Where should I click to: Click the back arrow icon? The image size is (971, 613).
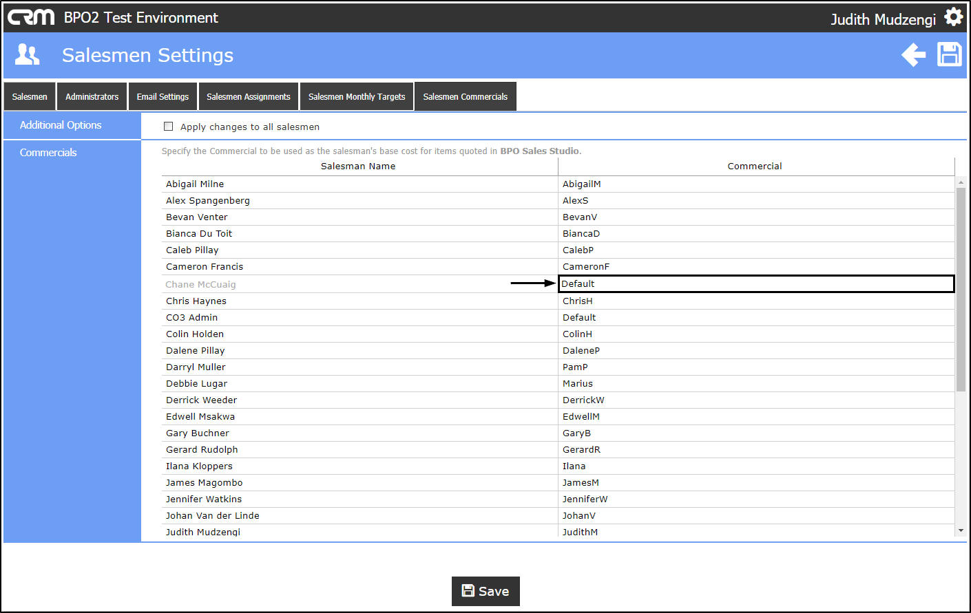click(x=914, y=54)
